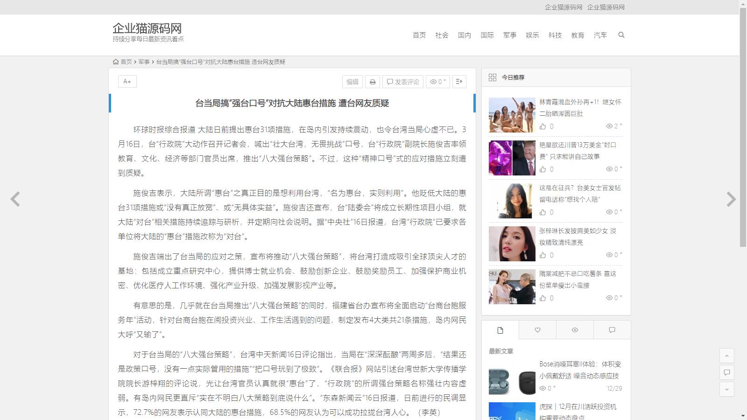Open 科技 in the navigation menu

coord(555,35)
